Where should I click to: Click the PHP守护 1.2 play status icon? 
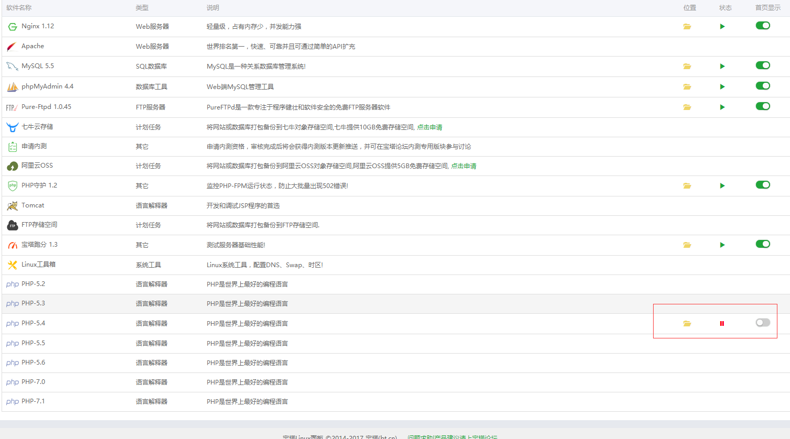click(722, 186)
